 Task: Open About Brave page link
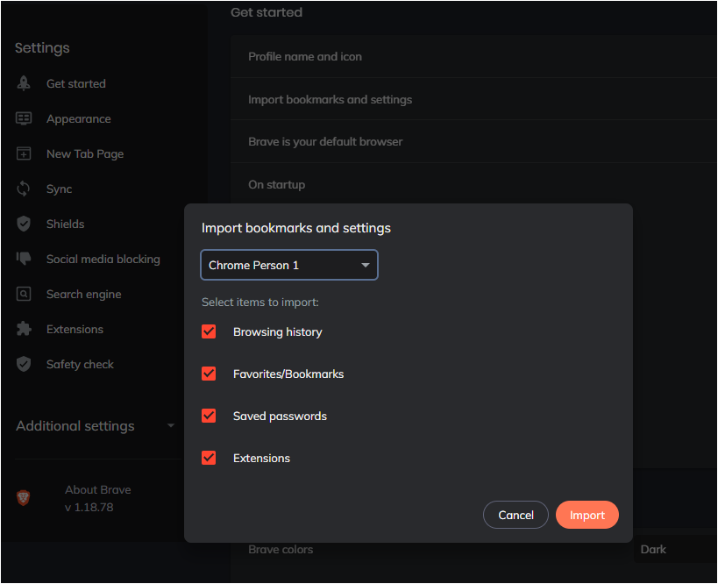98,489
